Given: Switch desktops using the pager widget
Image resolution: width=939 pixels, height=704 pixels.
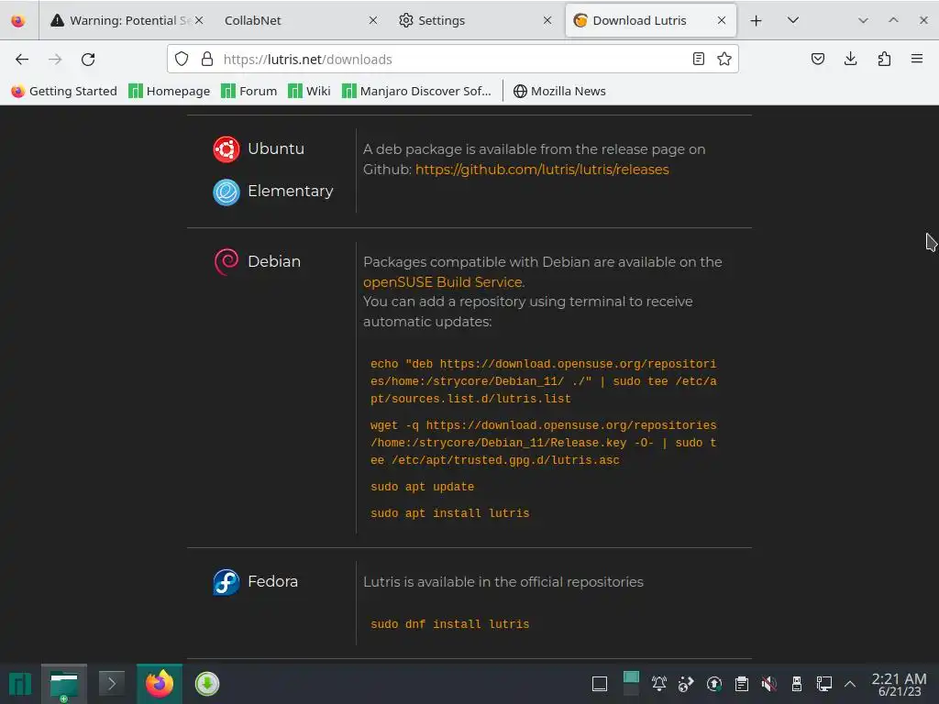Looking at the screenshot, I should pyautogui.click(x=631, y=684).
